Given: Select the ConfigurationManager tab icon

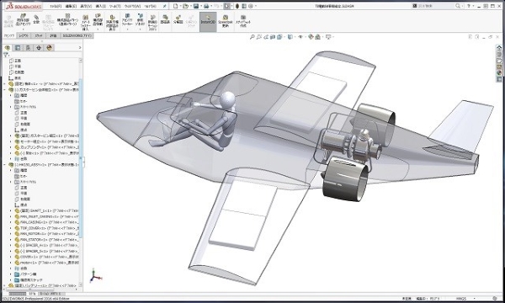Looking at the screenshot, I should (x=29, y=48).
